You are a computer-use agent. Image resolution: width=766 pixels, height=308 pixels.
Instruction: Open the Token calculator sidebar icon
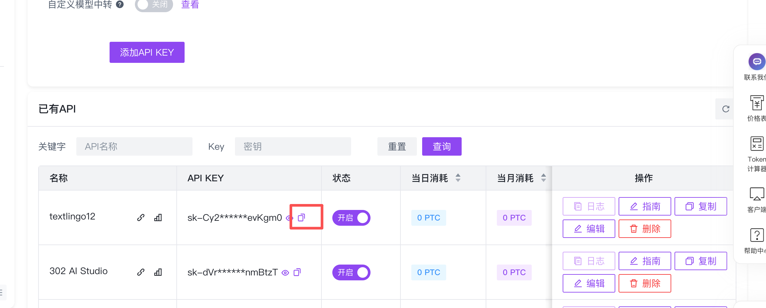pyautogui.click(x=757, y=144)
